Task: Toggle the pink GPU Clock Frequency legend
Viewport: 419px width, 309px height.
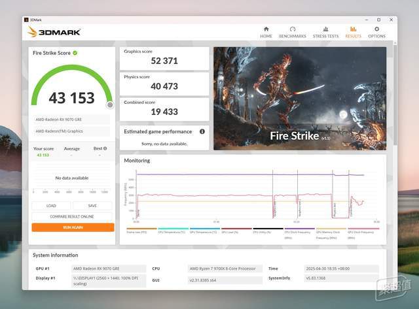Action: coord(363,233)
